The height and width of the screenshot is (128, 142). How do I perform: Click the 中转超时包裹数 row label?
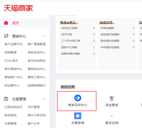pos(110,47)
